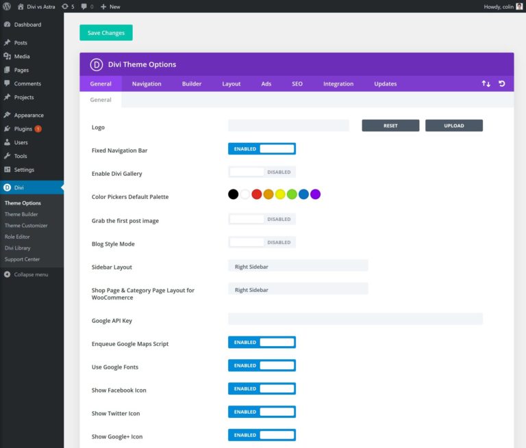Open the Layout tab
The height and width of the screenshot is (448, 526).
231,83
